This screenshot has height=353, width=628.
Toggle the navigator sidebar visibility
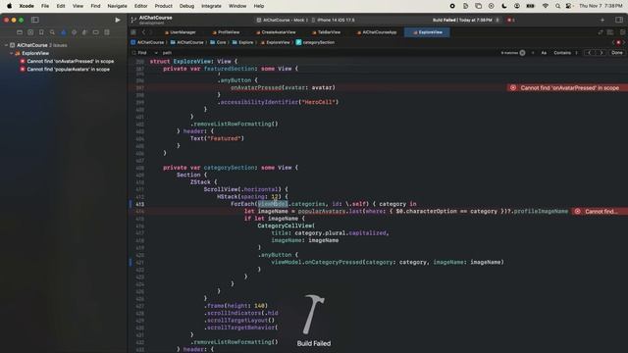pyautogui.click(x=35, y=20)
